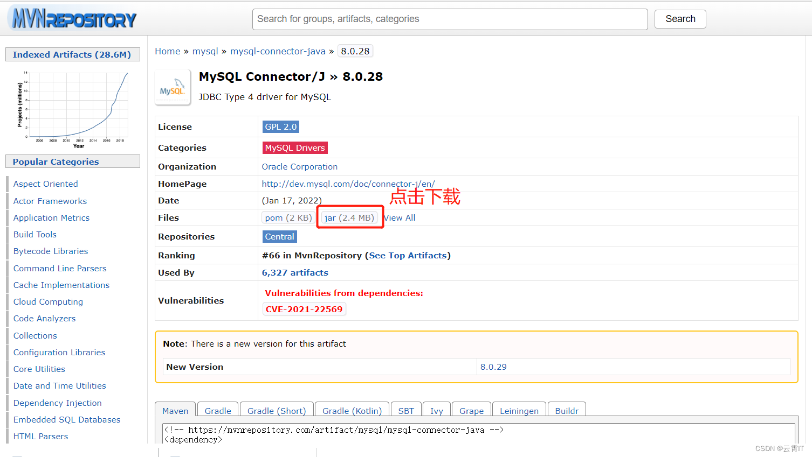This screenshot has height=457, width=812.
Task: Click the 8.0.28 version breadcrumb badge
Action: (355, 51)
